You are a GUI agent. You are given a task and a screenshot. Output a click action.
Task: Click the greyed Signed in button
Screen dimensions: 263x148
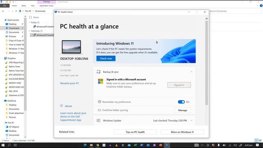179,85
